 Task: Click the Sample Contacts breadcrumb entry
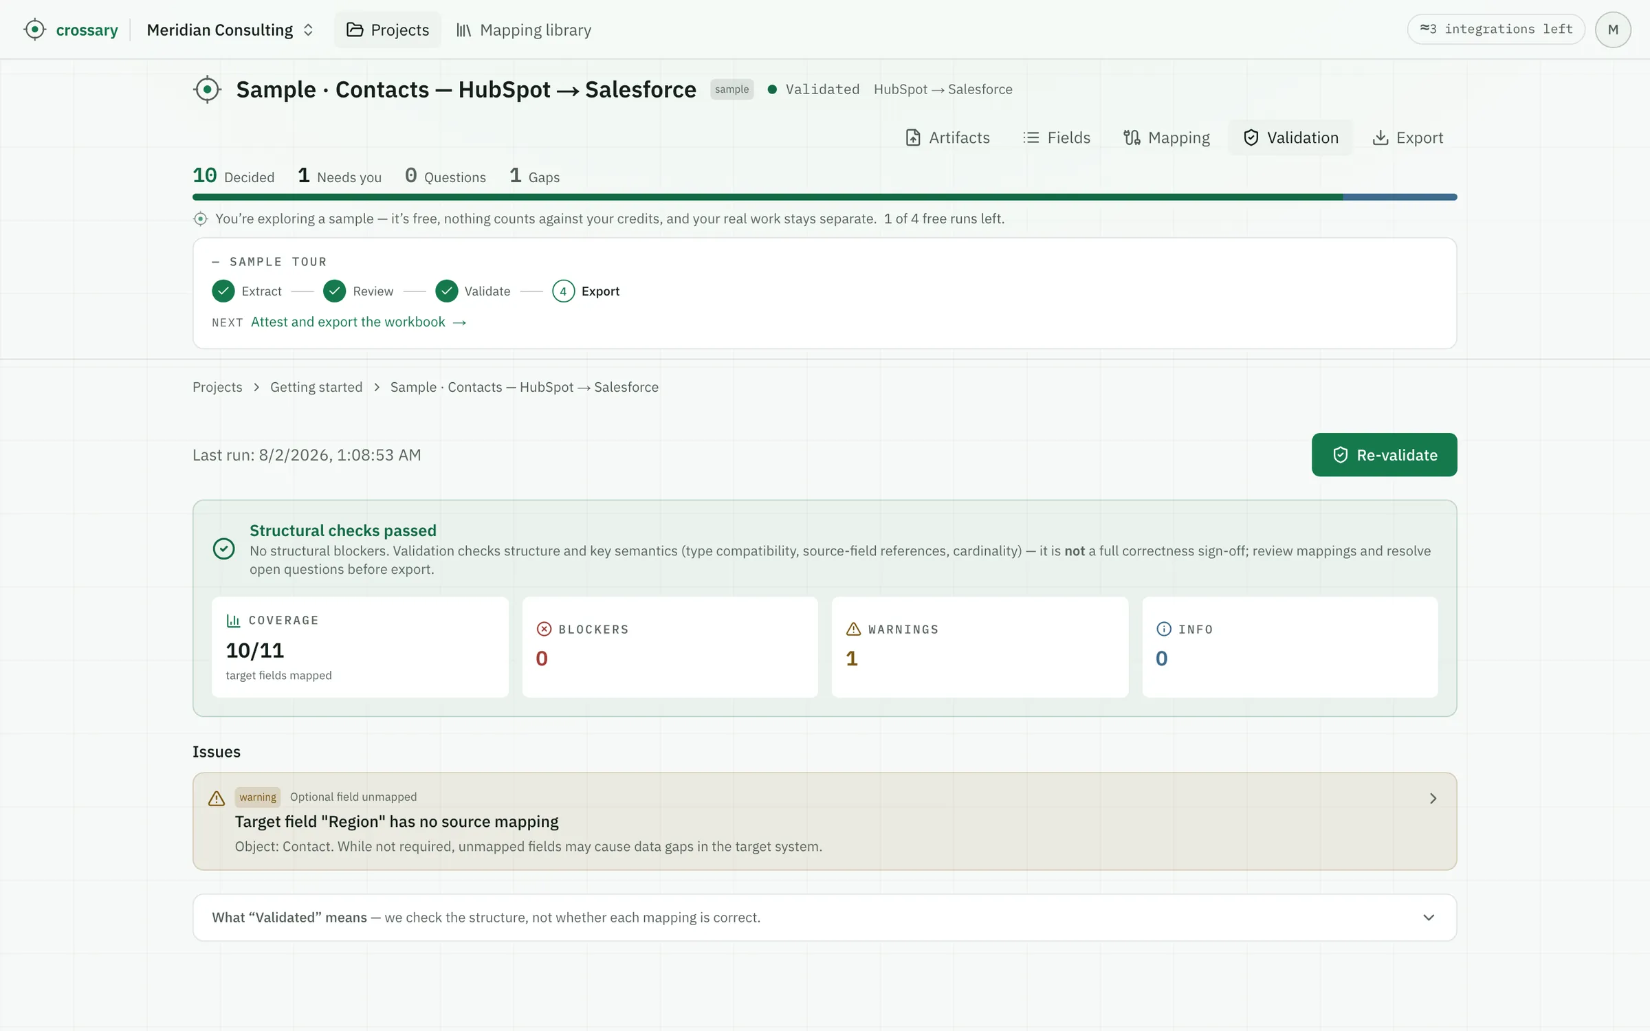tap(524, 387)
